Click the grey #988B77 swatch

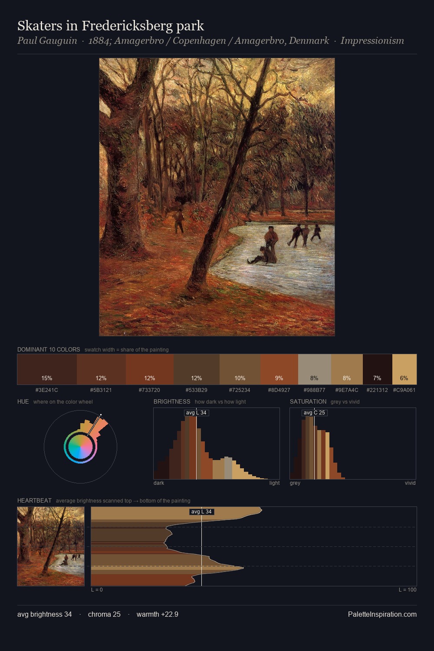315,369
